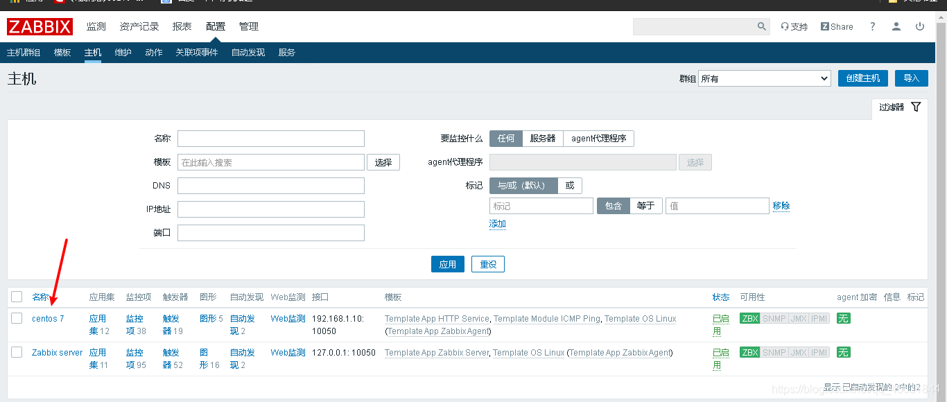This screenshot has height=402, width=947.
Task: Click the IP地址 input field
Action: (271, 209)
